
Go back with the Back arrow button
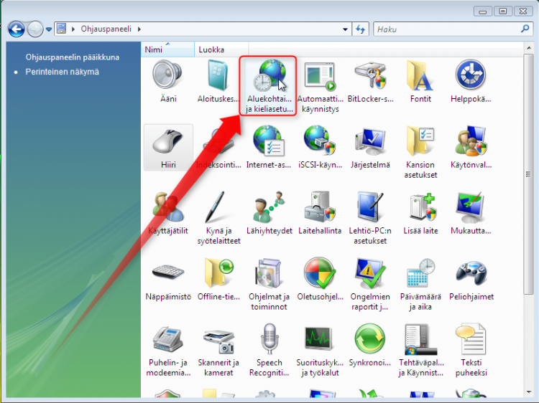[x=16, y=29]
